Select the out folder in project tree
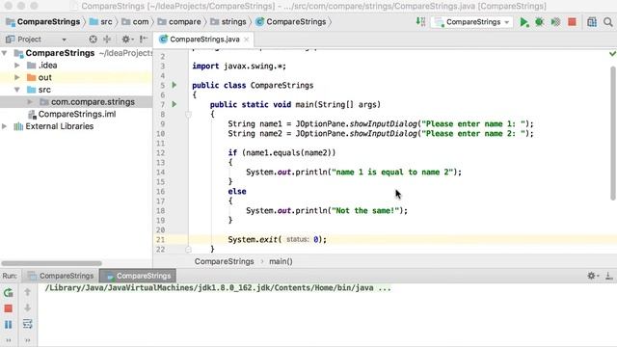Screen dimensions: 617x347 click(x=40, y=77)
